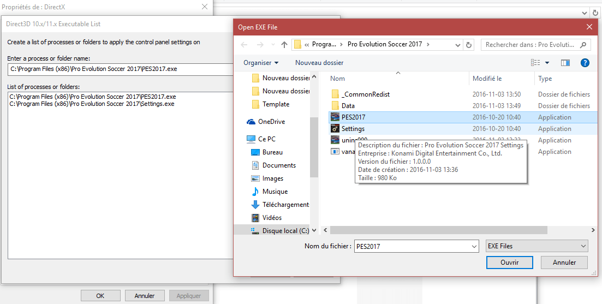This screenshot has width=602, height=304.
Task: Click the process or folder name field
Action: 120,69
